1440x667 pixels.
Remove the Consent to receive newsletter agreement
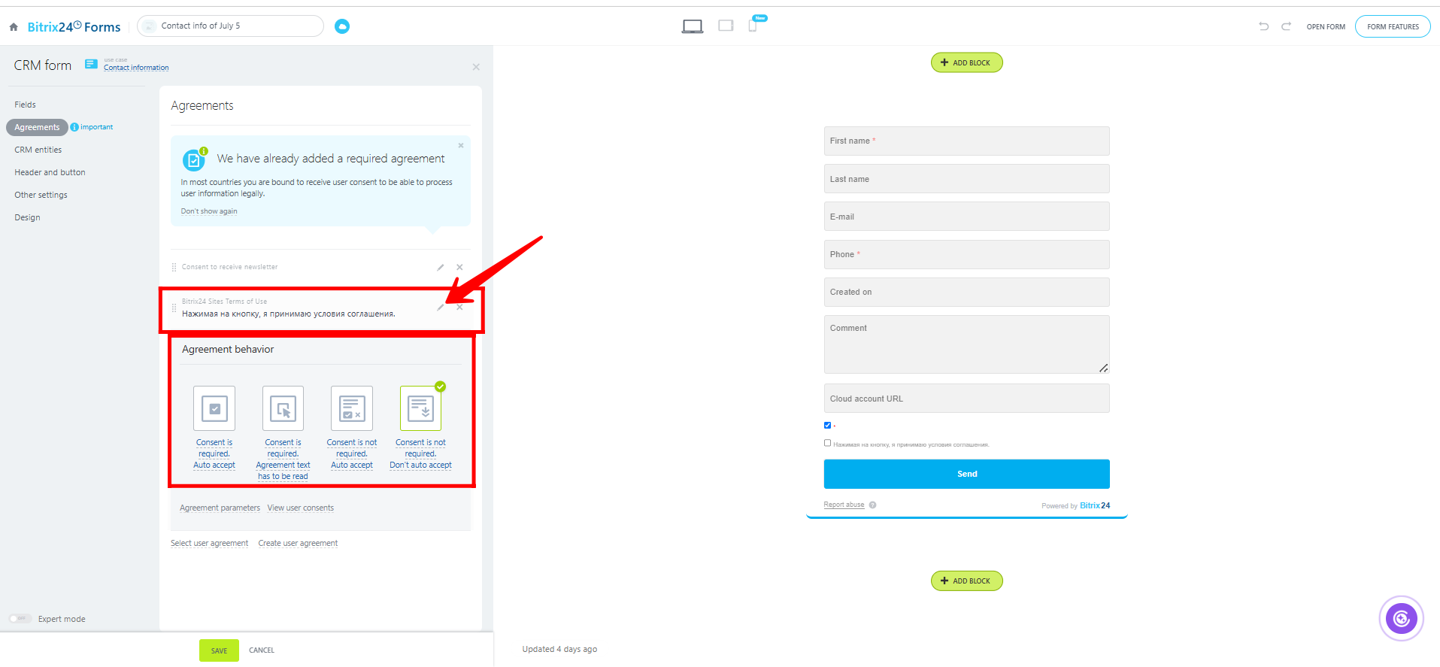coord(459,267)
